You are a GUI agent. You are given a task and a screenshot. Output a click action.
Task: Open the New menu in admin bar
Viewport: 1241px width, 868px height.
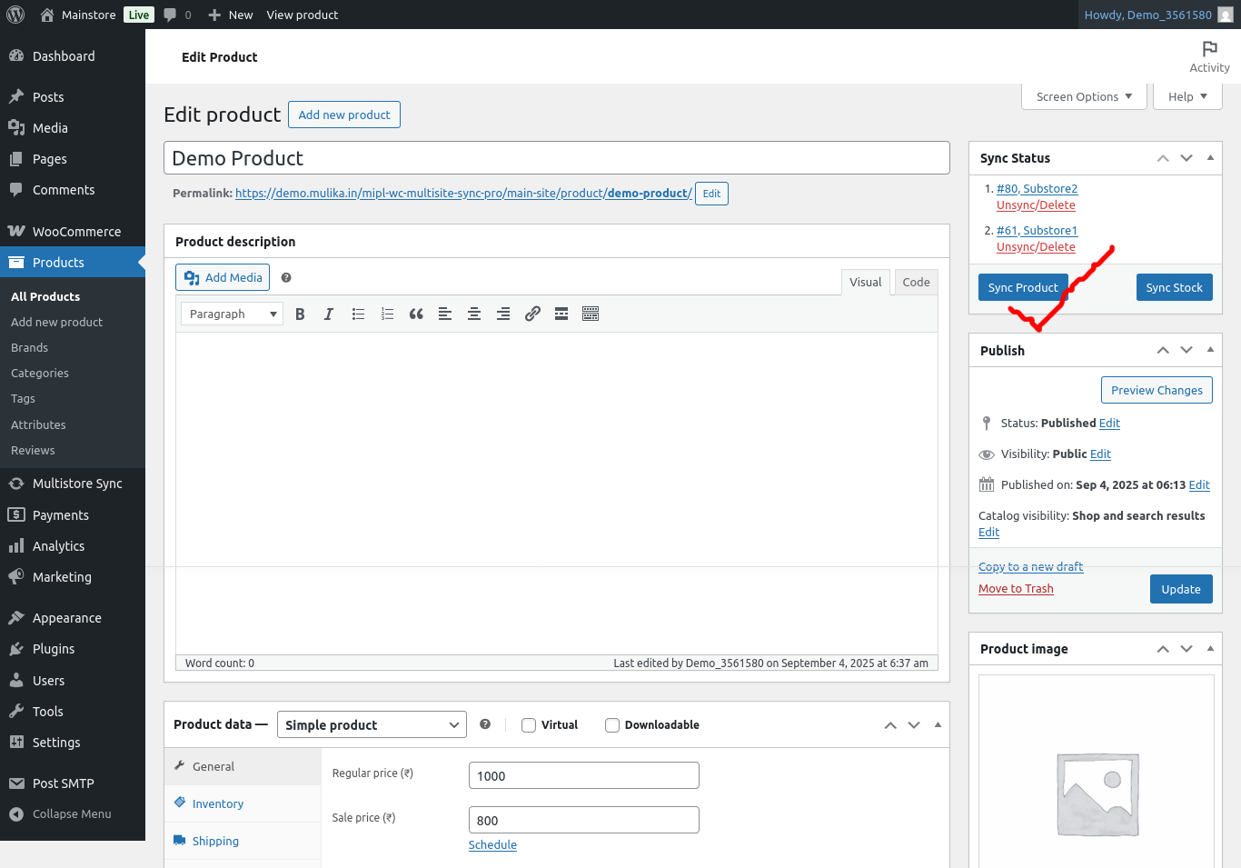[231, 15]
